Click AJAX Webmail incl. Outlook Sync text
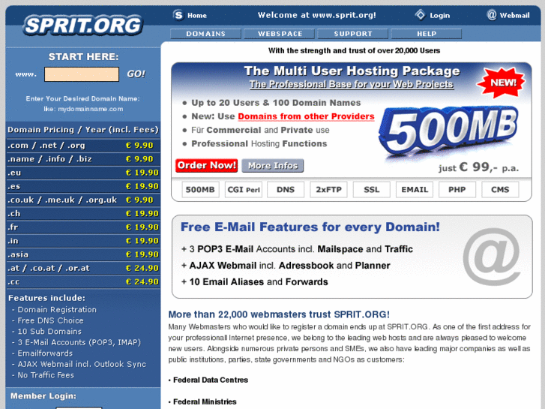 coord(82,364)
